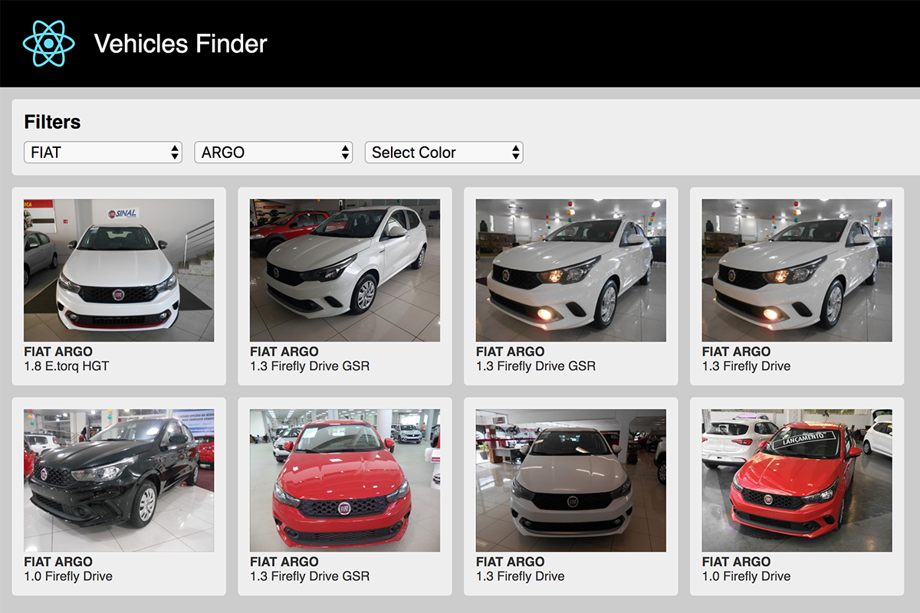The height and width of the screenshot is (613, 920).
Task: Click FIAT ARGO title under red GSR car
Action: click(284, 562)
